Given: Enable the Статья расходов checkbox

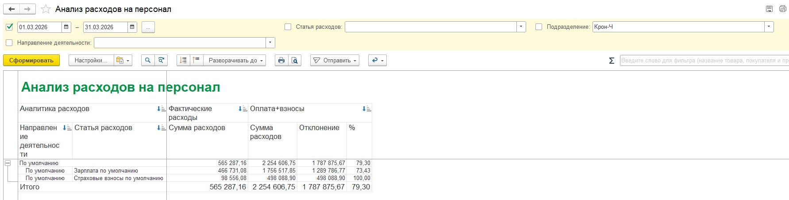Looking at the screenshot, I should pyautogui.click(x=288, y=27).
